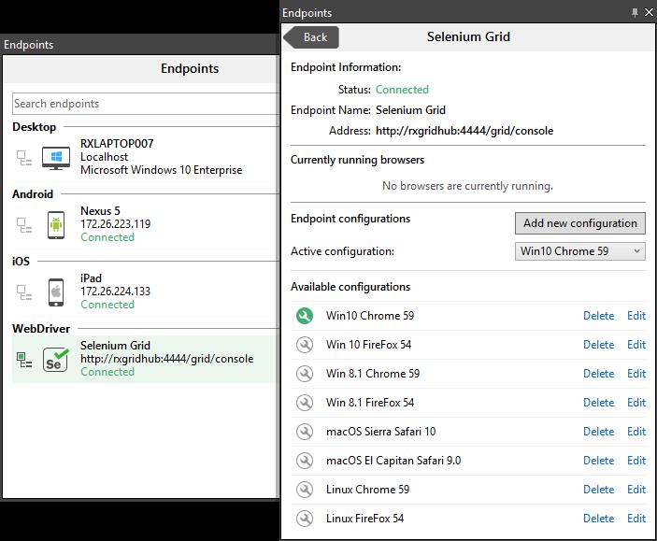
Task: Click the pin icon in Endpoints panel header
Action: point(636,13)
